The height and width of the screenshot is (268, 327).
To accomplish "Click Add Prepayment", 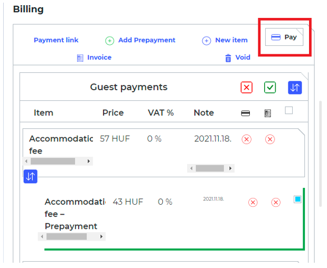I will click(x=140, y=40).
